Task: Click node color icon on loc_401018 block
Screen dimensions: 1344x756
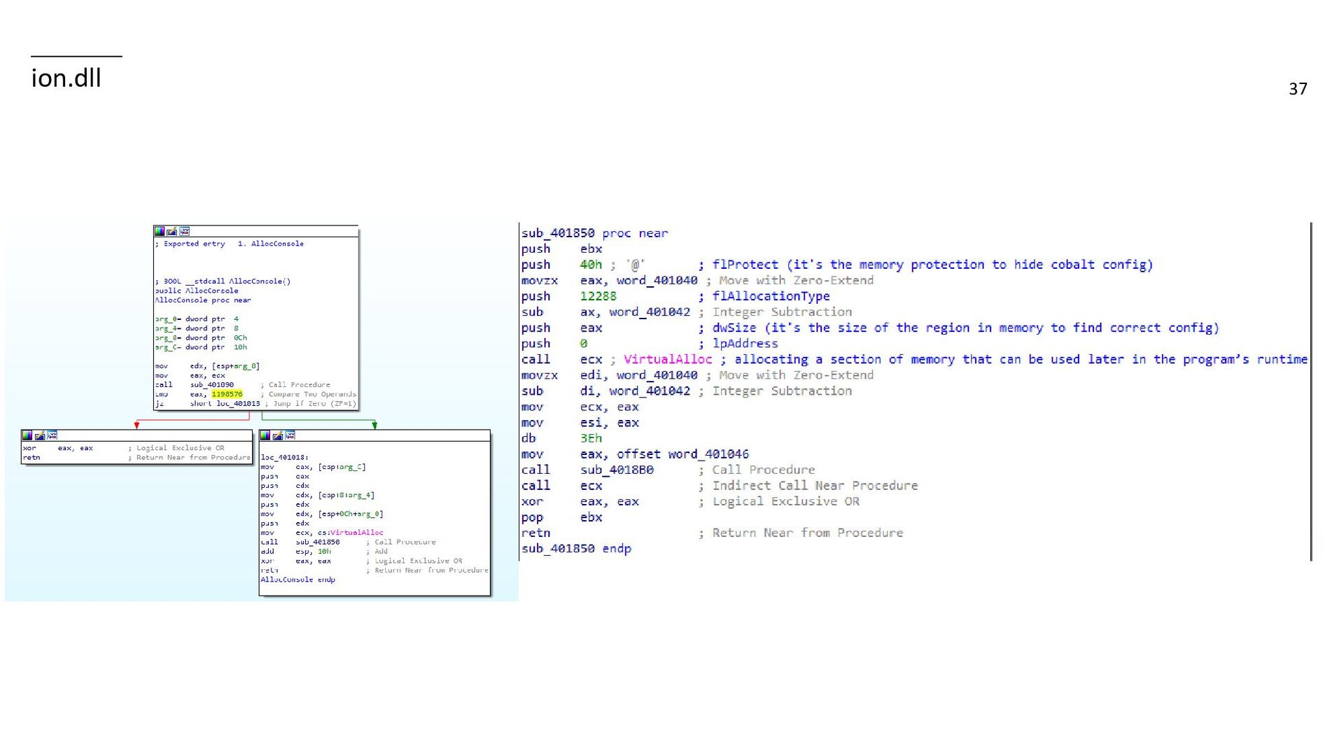Action: (265, 435)
